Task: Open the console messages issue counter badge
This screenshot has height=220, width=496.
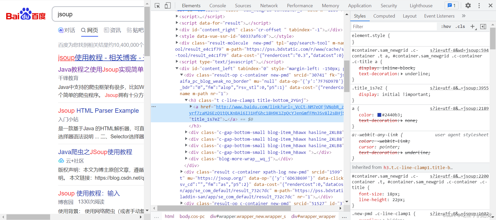Action: [x=452, y=5]
